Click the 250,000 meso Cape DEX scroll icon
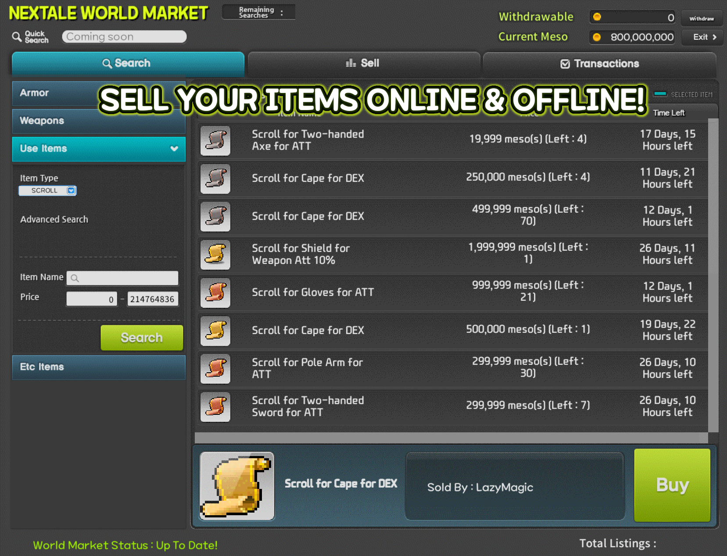 215,179
